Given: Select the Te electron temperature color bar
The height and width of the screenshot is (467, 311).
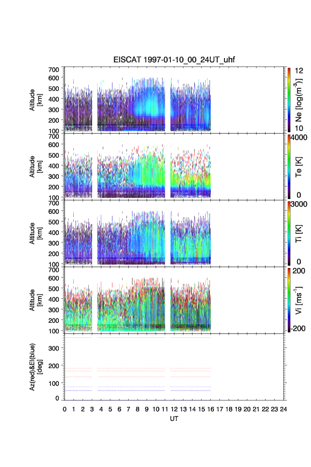Looking at the screenshot, I should pyautogui.click(x=289, y=167).
